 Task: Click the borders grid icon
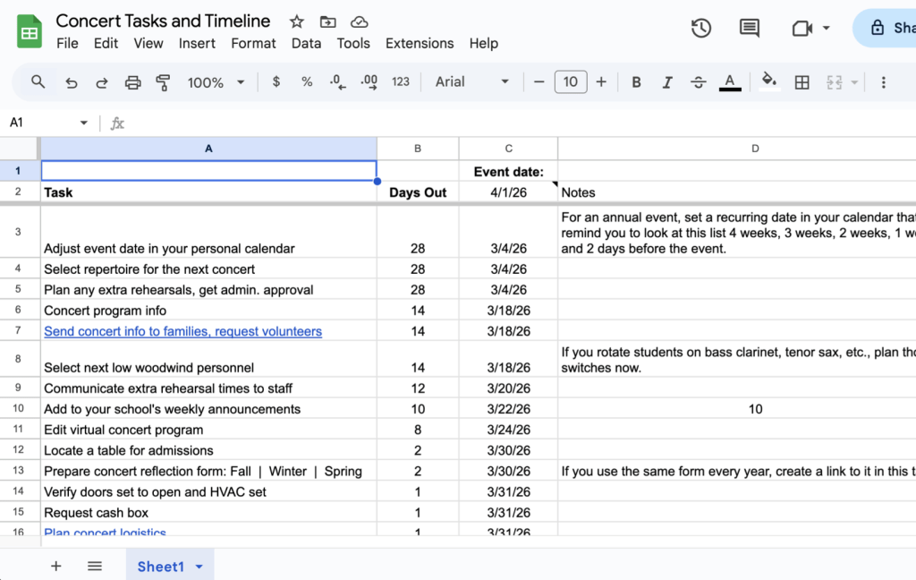[x=802, y=82]
